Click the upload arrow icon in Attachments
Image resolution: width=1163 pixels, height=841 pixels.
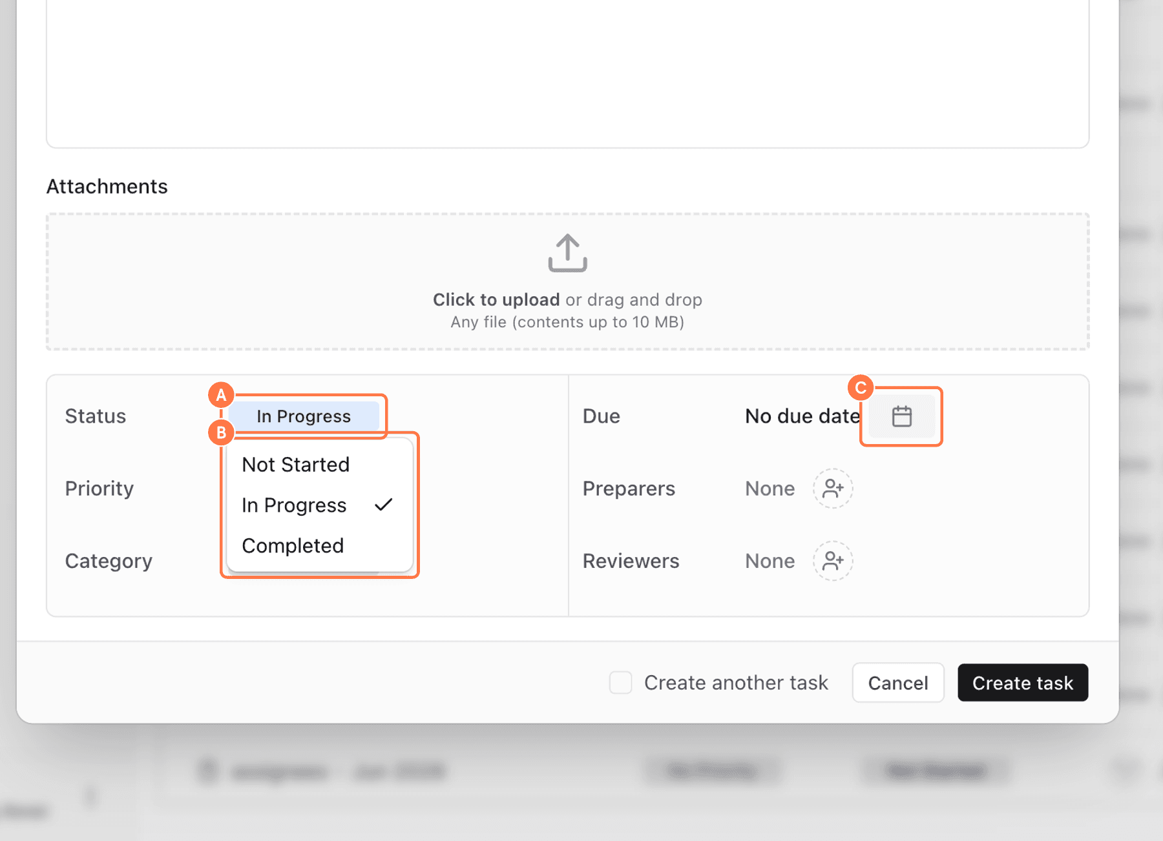click(567, 253)
